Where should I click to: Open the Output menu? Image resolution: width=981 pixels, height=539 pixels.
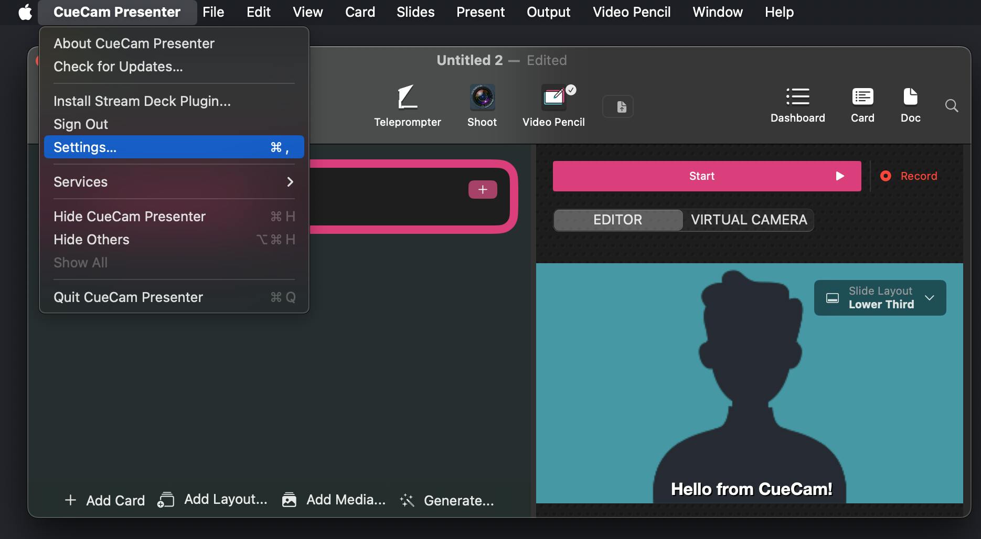pyautogui.click(x=548, y=12)
